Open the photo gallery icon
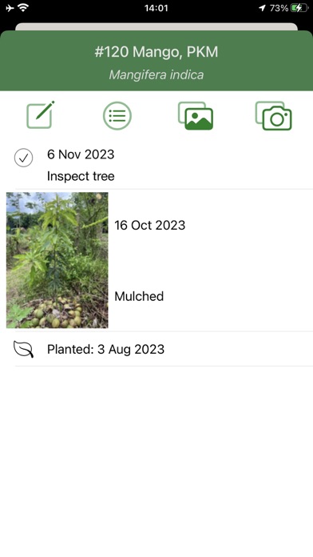The height and width of the screenshot is (557, 313). click(196, 116)
